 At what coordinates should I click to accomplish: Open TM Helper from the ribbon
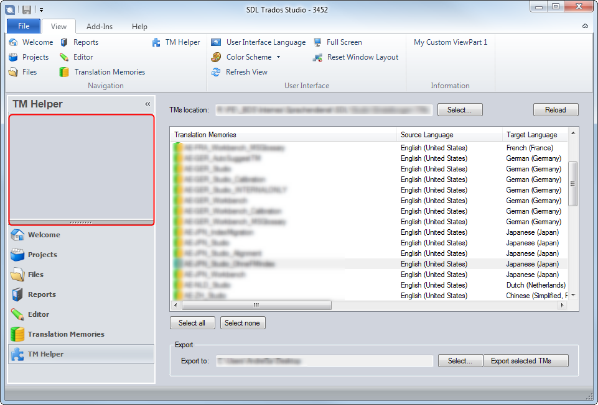click(x=176, y=42)
